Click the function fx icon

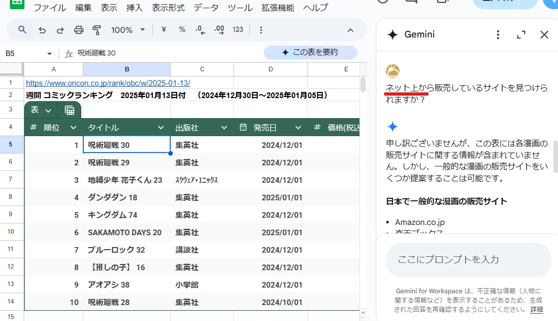pyautogui.click(x=69, y=54)
